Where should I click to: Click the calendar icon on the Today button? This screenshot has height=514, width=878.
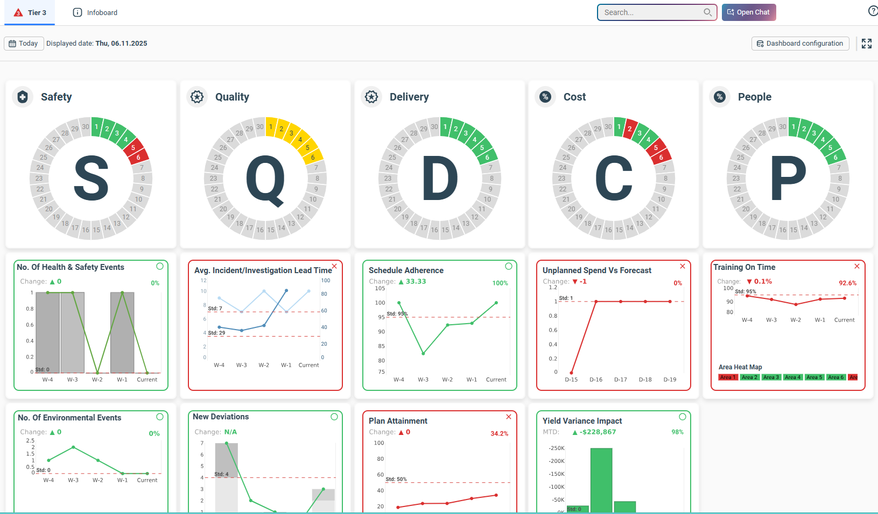12,44
